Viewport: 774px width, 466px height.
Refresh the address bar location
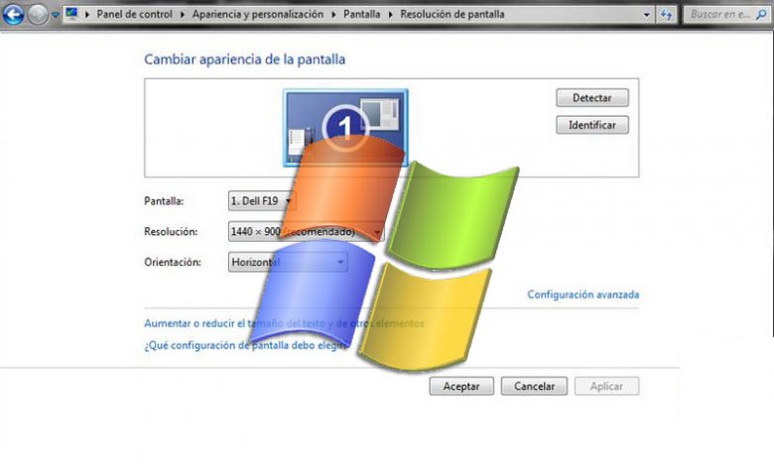click(667, 15)
